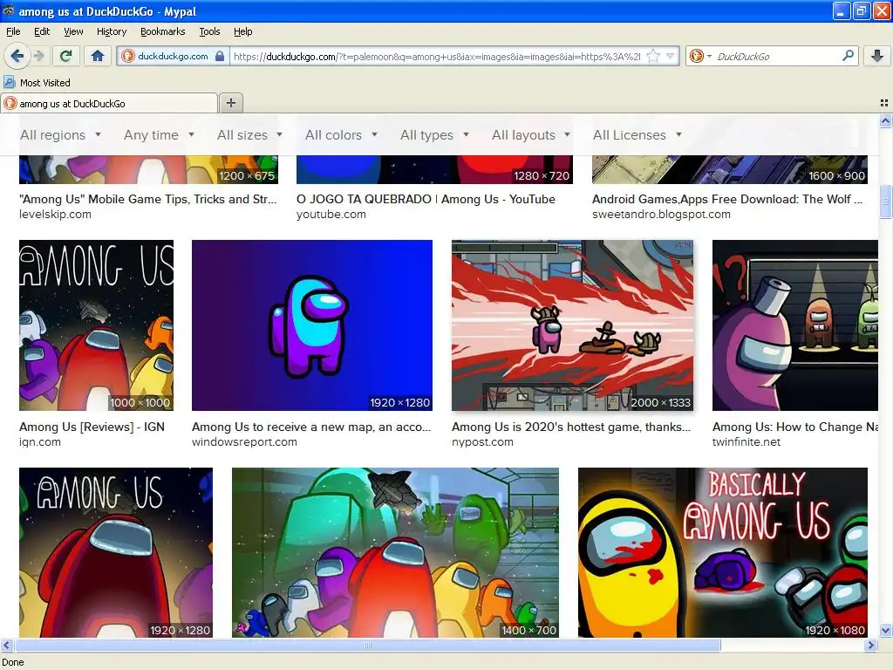
Task: Open Among Us: How to Change link
Action: click(x=795, y=427)
